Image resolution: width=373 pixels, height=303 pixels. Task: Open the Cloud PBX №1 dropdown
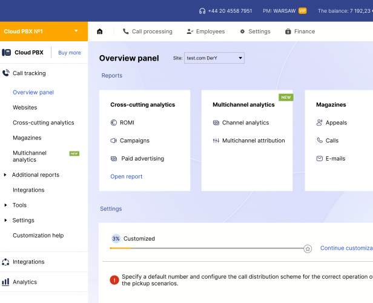coord(44,32)
